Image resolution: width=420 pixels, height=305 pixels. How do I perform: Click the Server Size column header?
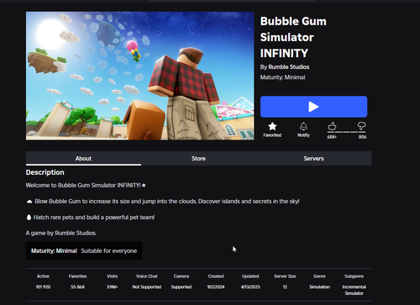click(285, 276)
